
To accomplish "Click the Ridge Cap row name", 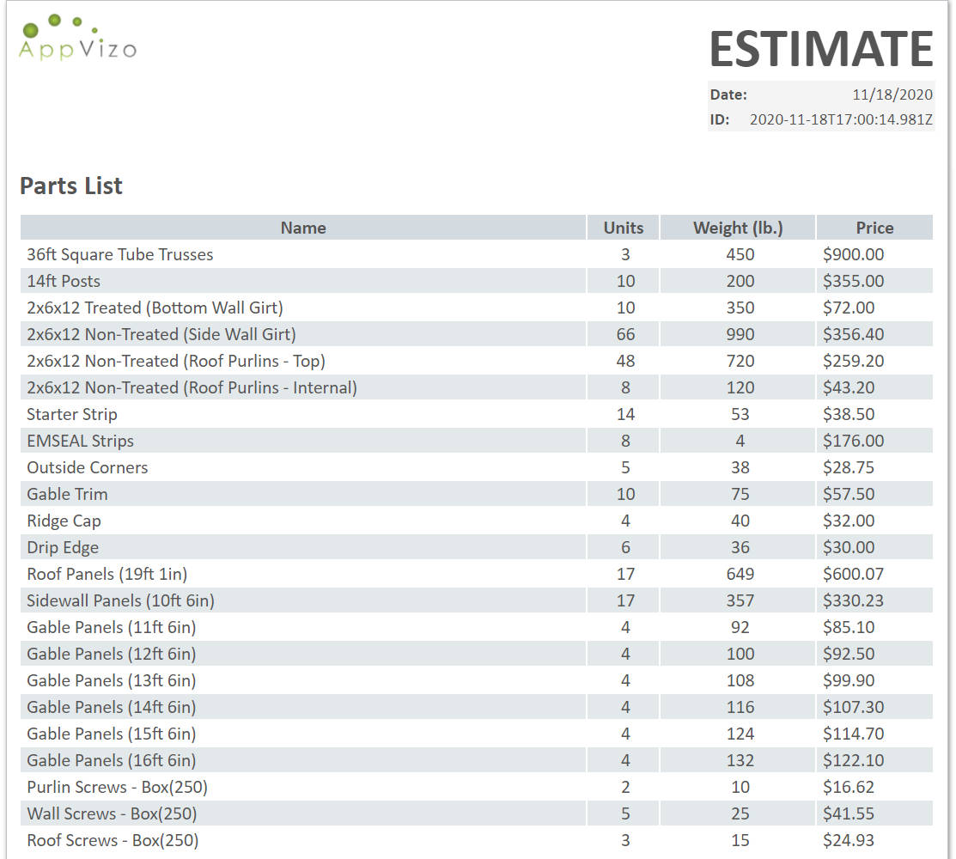I will 64,521.
